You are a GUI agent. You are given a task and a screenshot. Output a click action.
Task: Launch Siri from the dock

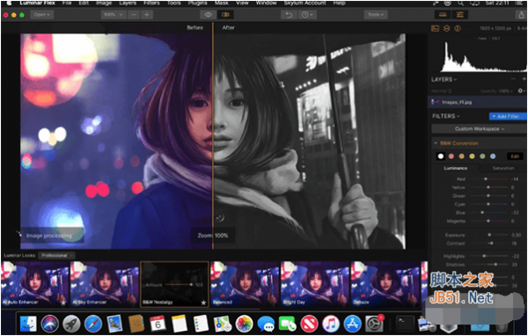click(50, 324)
